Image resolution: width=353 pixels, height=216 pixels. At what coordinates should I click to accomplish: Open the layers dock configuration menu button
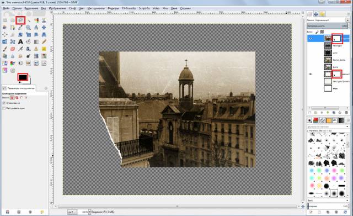coord(349,14)
